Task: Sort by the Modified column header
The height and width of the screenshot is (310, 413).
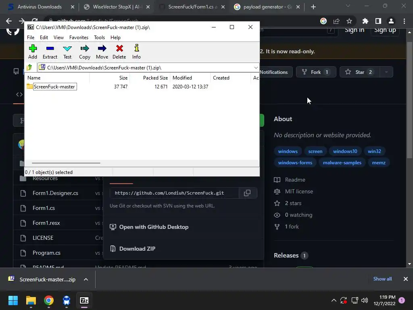Action: coord(190,78)
